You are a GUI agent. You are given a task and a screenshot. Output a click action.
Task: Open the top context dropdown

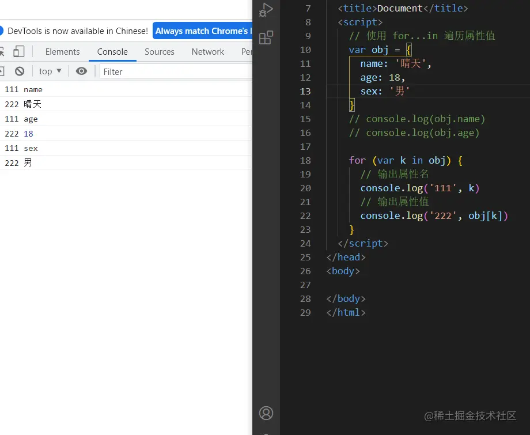(x=50, y=71)
